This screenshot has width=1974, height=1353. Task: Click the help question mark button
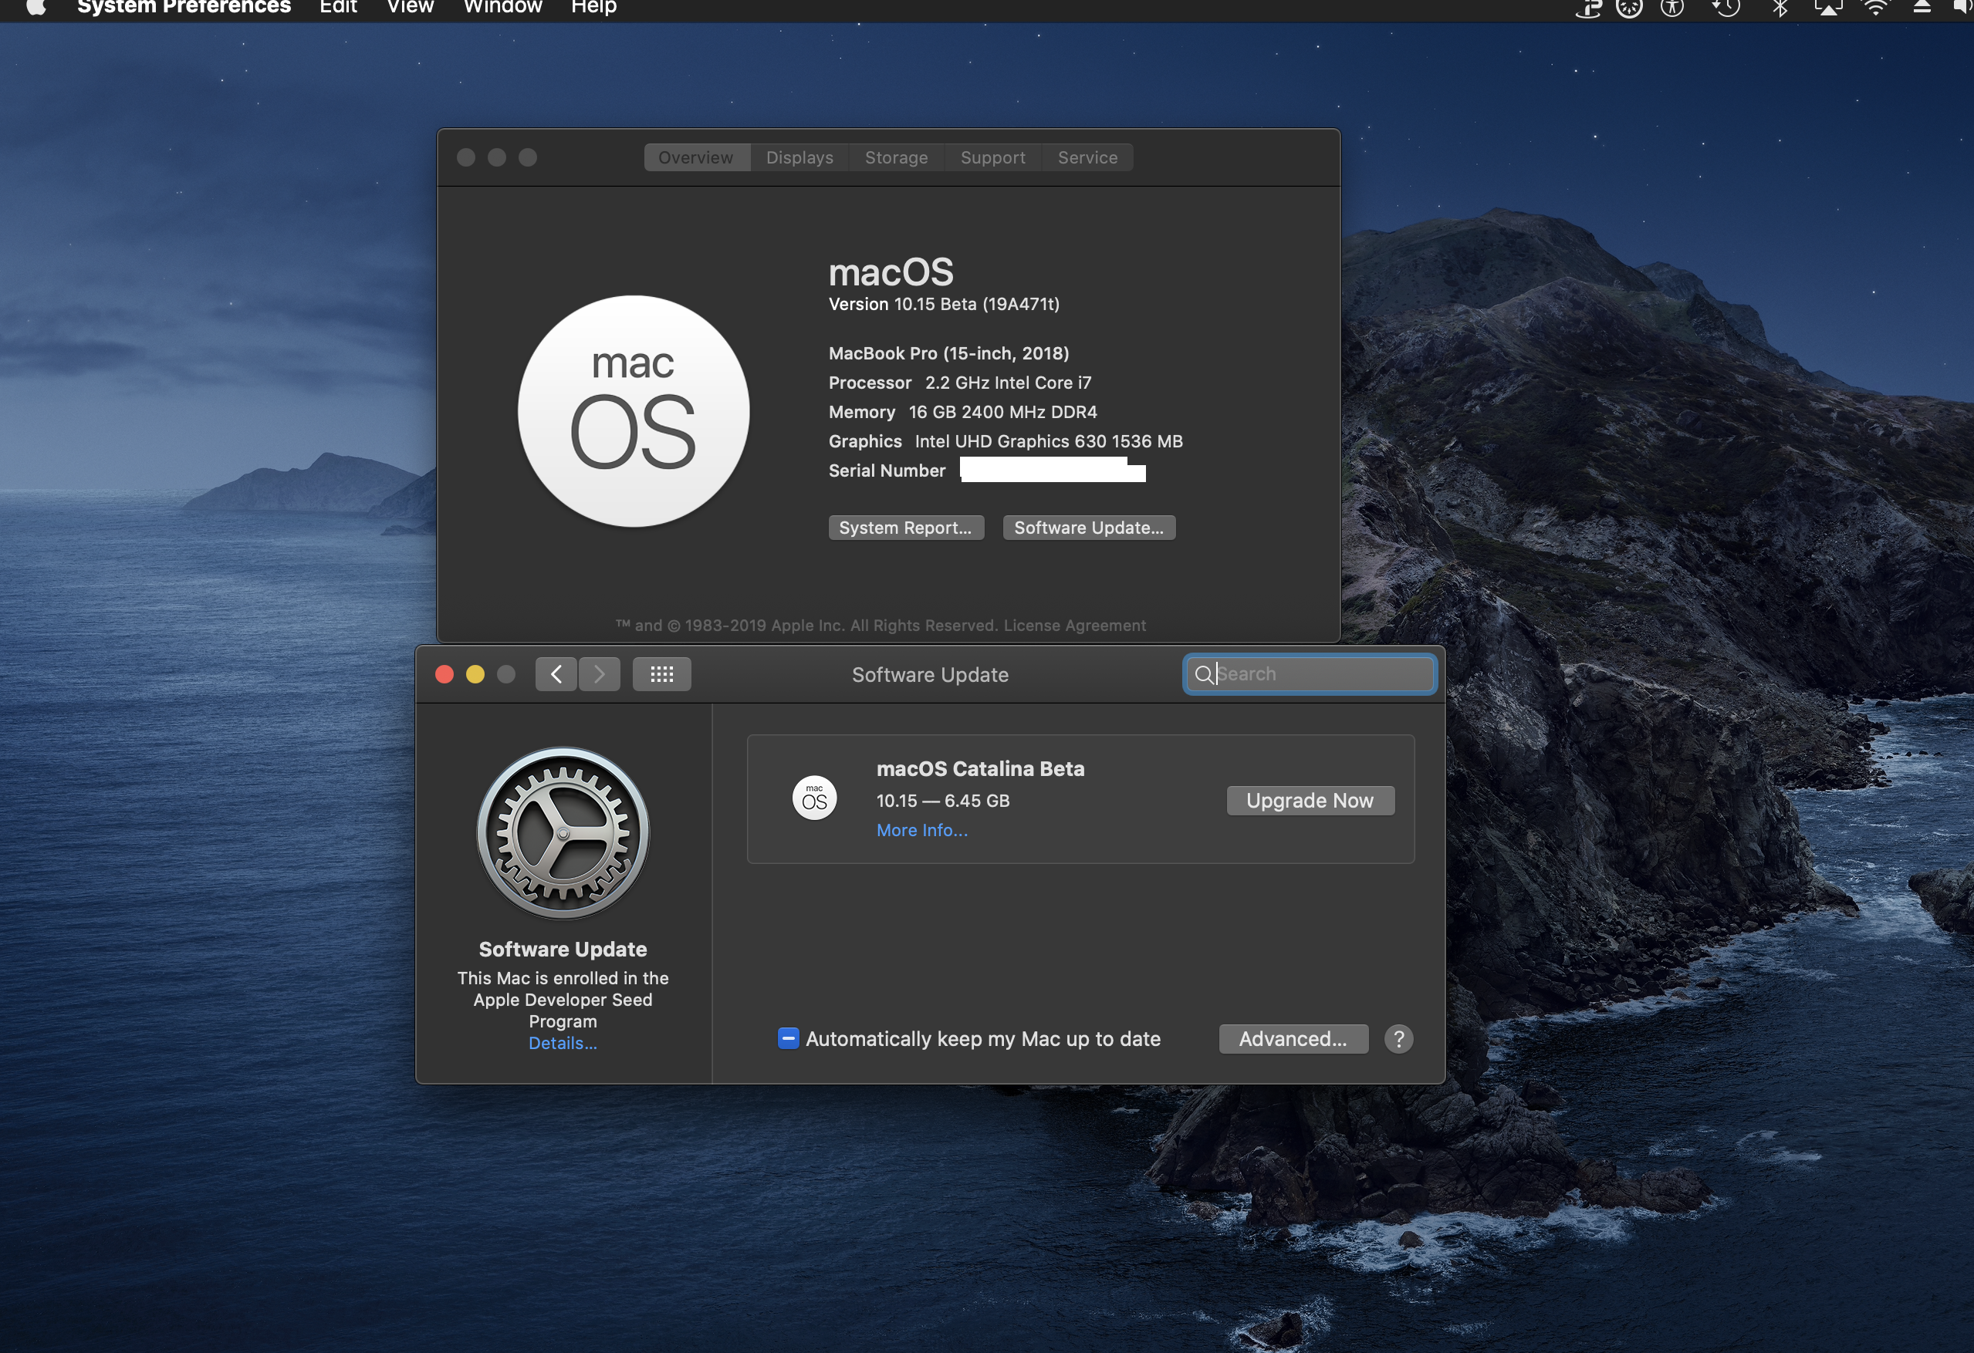[x=1398, y=1039]
